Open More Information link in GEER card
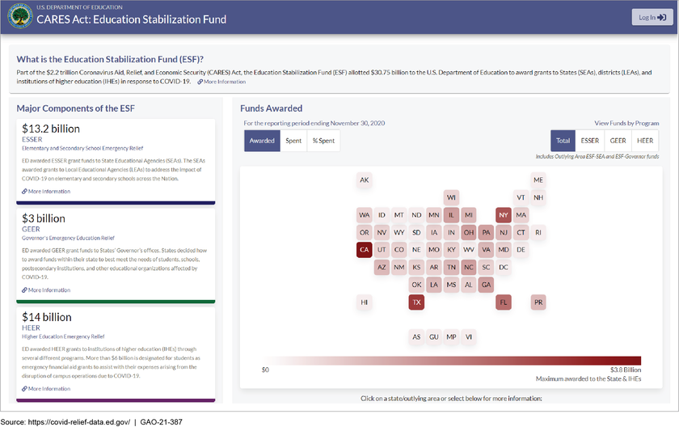Viewport: 679px width, 427px height. point(46,290)
